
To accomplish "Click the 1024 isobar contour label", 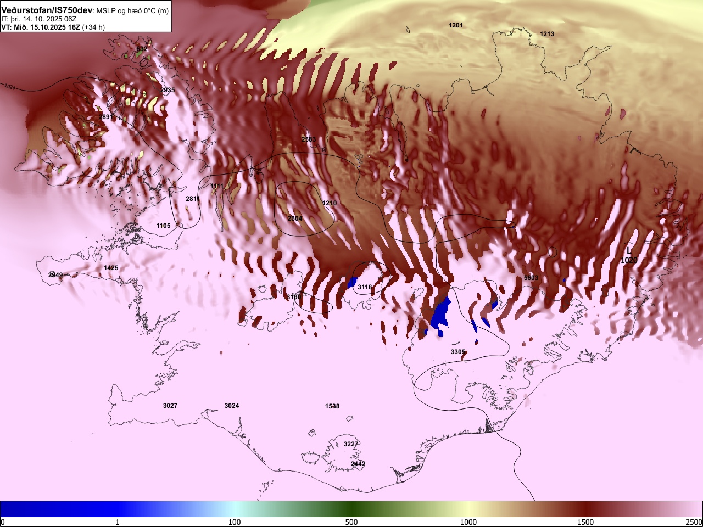I will pos(9,87).
